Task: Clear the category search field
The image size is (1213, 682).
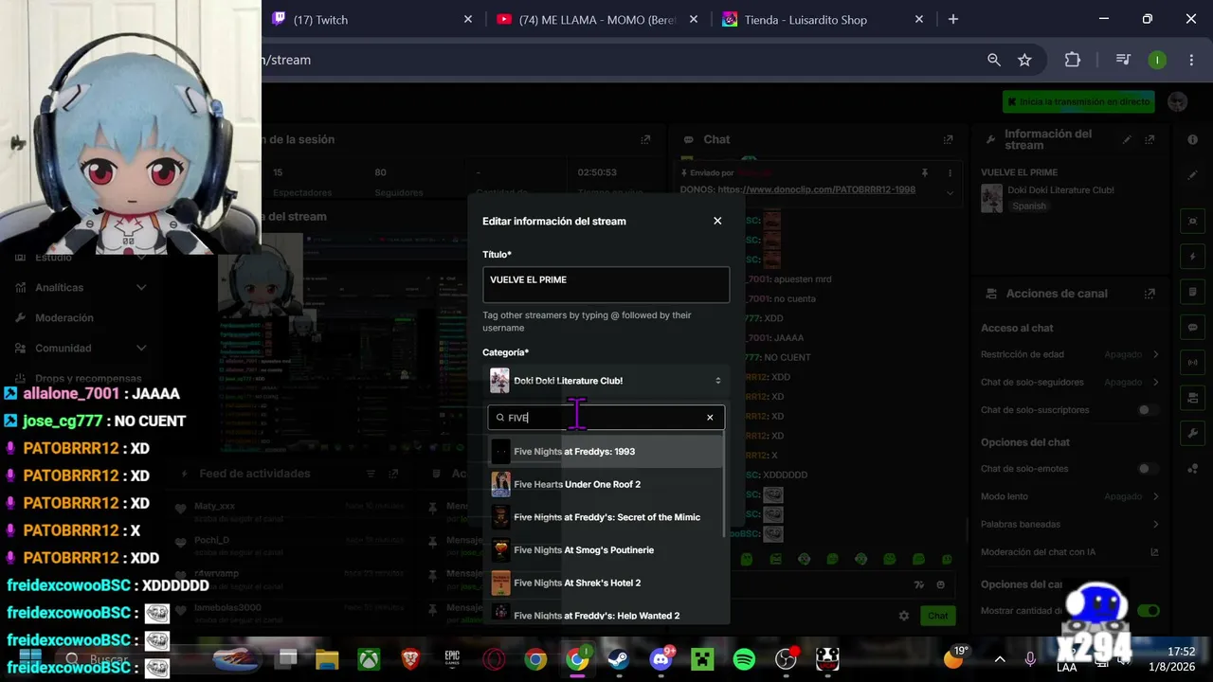Action: [710, 418]
